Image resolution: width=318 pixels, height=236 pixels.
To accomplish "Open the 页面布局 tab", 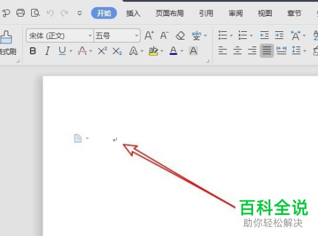I will (x=170, y=13).
